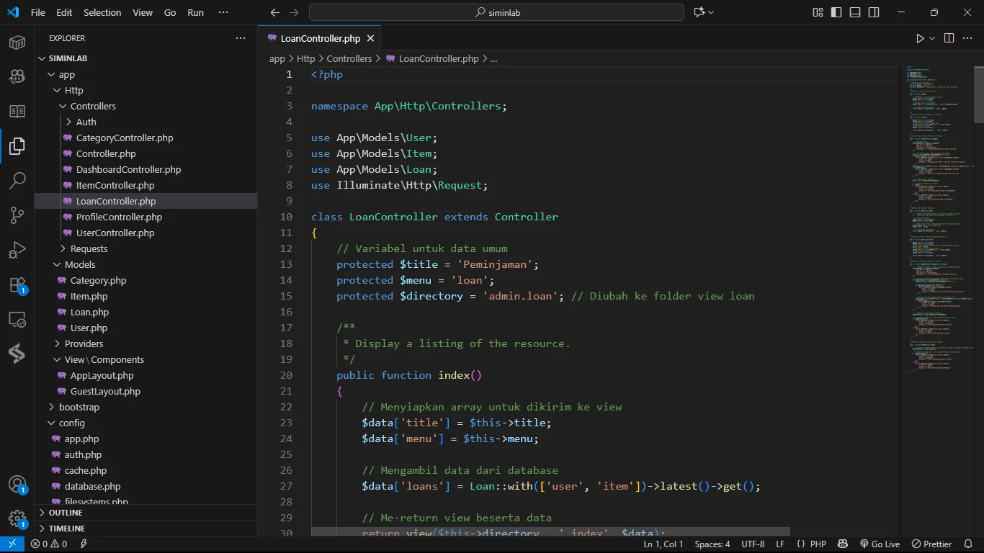The width and height of the screenshot is (984, 553).
Task: Open the Copilot chat icon in title bar
Action: click(x=699, y=12)
